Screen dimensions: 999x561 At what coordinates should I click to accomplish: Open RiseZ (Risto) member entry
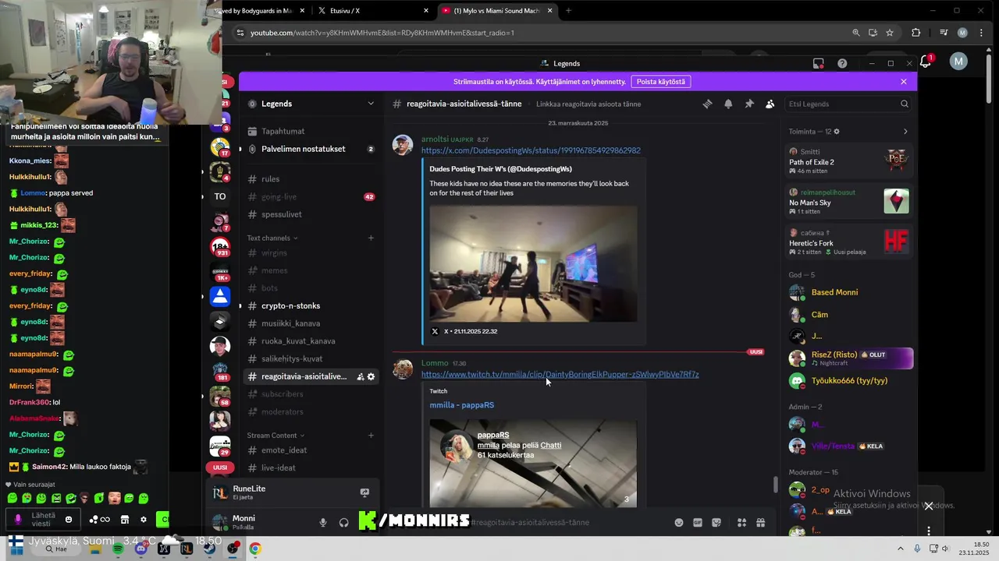(848, 358)
